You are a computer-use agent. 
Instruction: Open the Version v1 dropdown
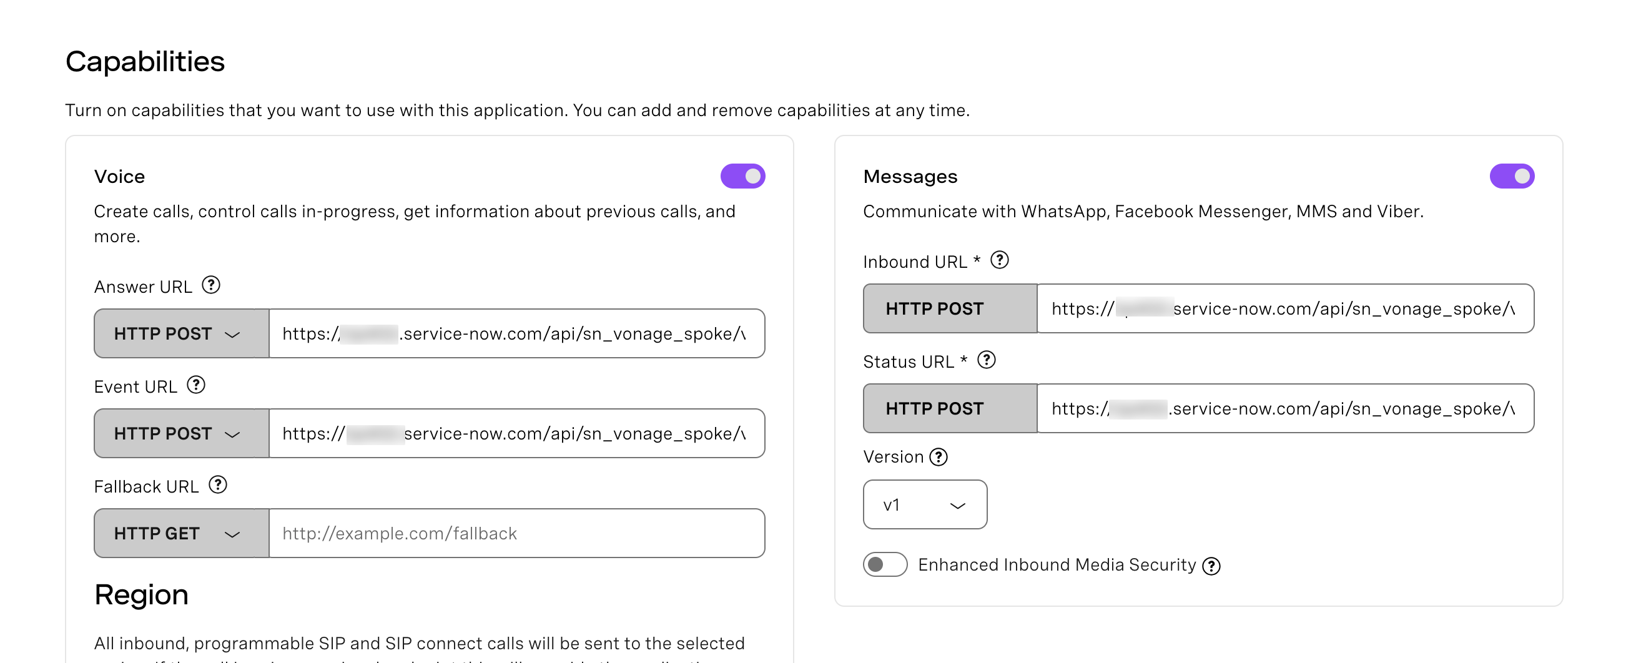[x=925, y=505]
